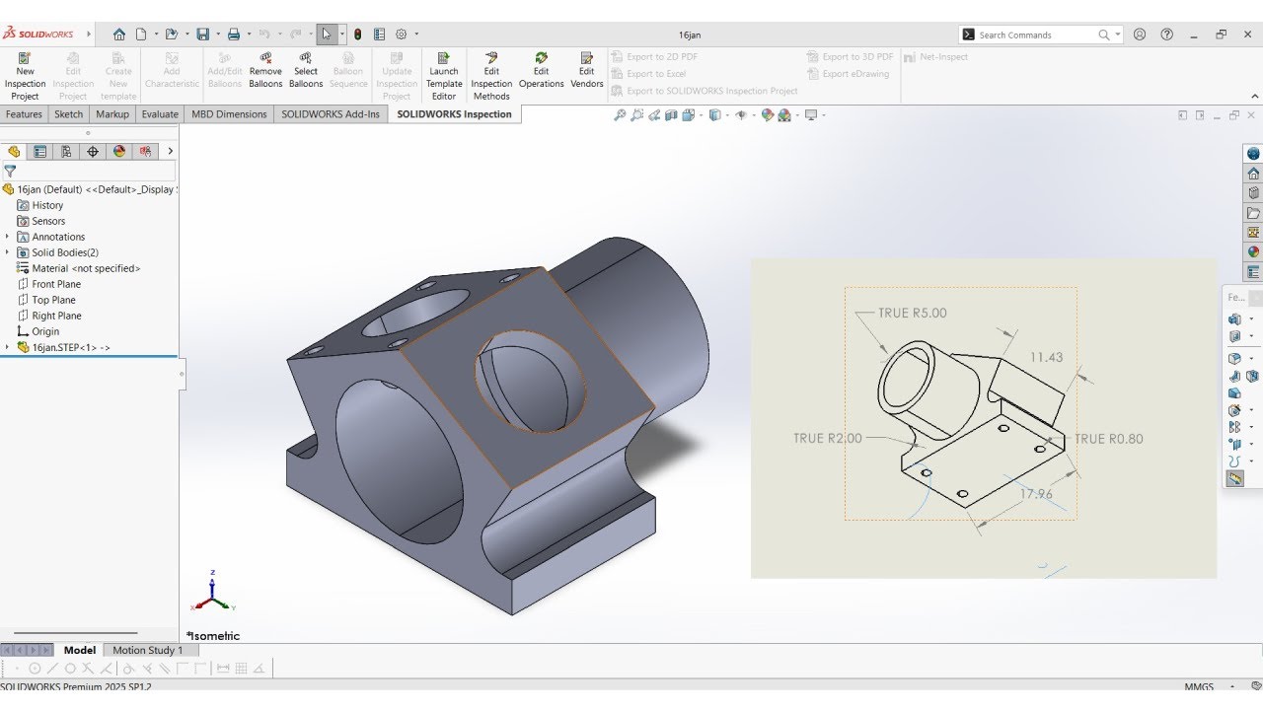Open Edit Operations

coord(542,70)
